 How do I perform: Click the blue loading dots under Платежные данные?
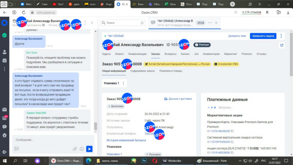coord(212,107)
